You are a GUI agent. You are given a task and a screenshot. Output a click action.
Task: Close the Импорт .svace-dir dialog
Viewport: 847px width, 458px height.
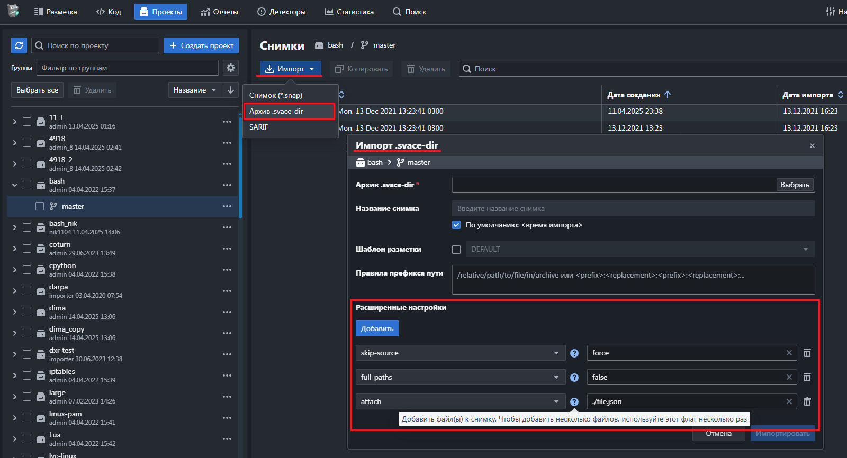click(x=813, y=145)
